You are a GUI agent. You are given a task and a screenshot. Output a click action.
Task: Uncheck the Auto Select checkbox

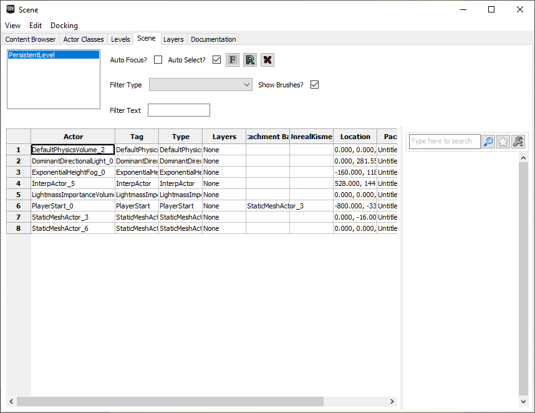click(x=216, y=60)
